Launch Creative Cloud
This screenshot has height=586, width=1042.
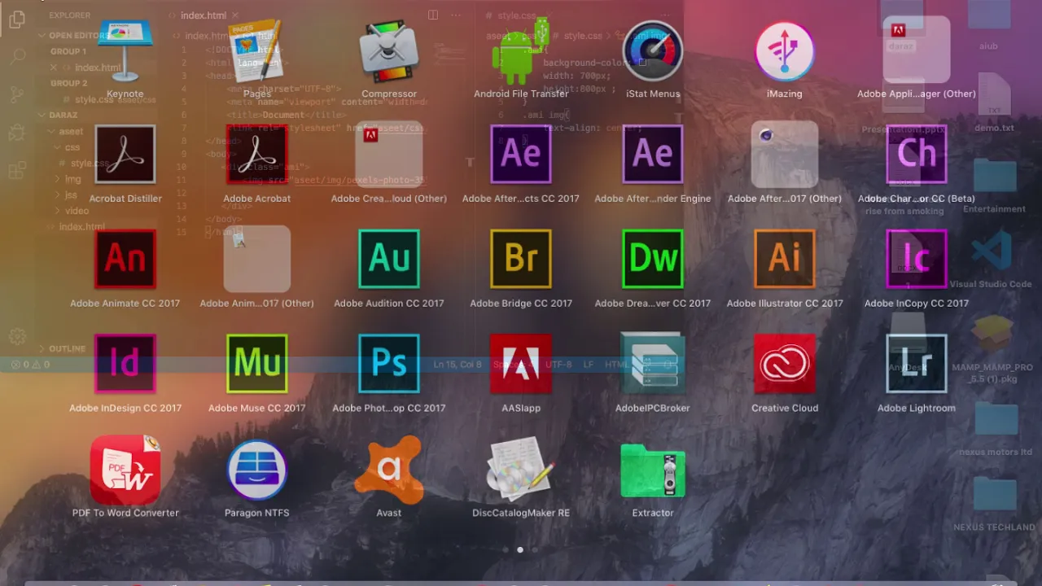click(785, 364)
